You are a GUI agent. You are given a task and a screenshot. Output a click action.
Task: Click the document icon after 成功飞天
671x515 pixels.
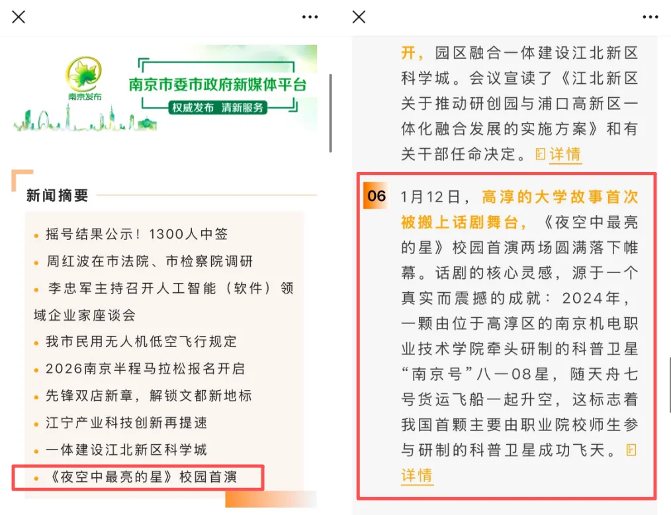pyautogui.click(x=631, y=450)
